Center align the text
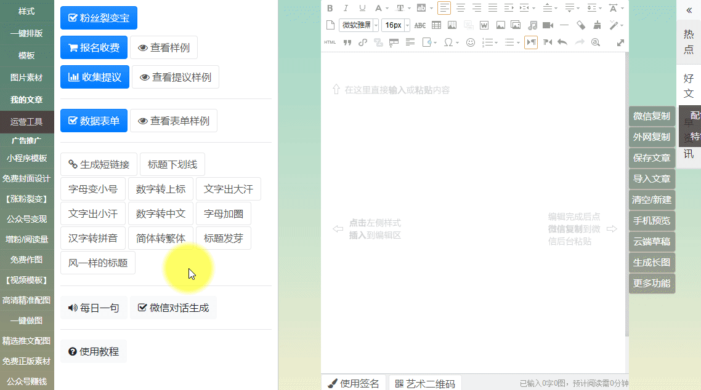 coord(461,8)
